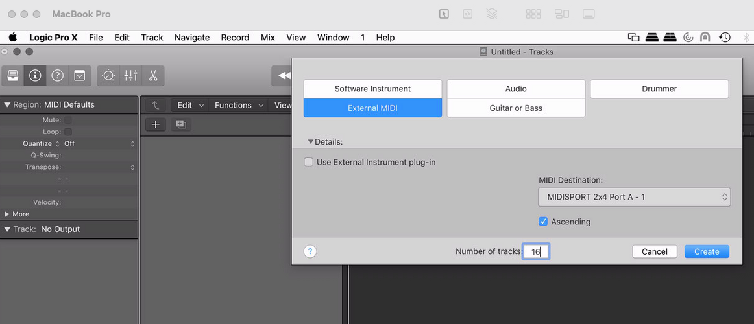Toggle the Region Mute checkbox
The height and width of the screenshot is (324, 754).
coord(68,120)
